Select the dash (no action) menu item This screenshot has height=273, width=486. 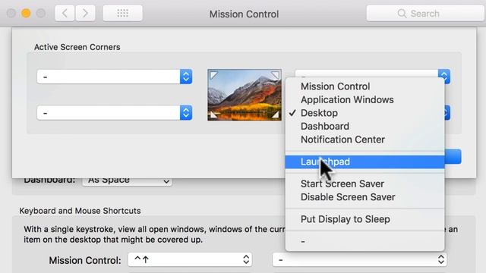point(364,241)
